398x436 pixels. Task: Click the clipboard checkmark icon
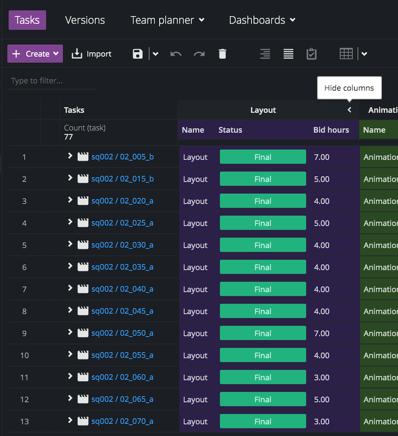tap(311, 54)
